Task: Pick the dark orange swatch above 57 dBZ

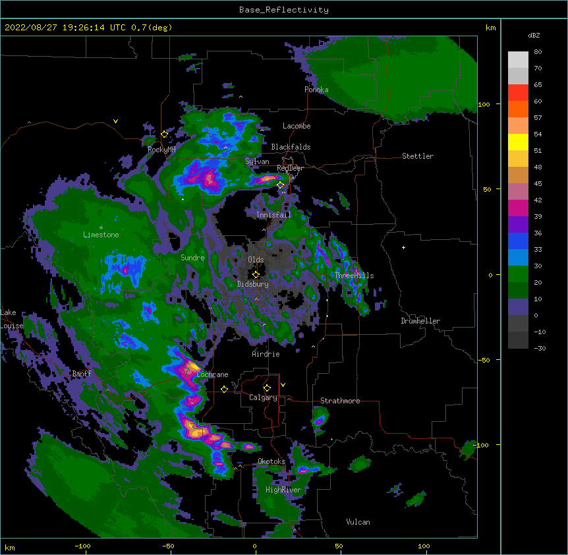Action: pos(518,109)
